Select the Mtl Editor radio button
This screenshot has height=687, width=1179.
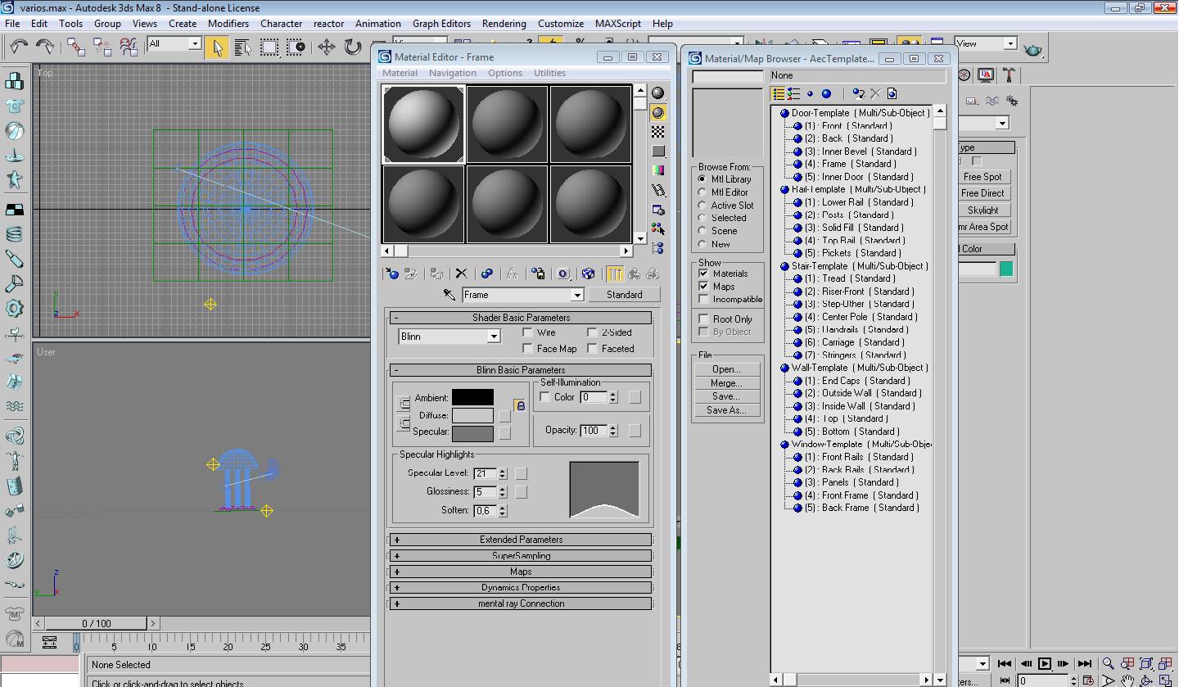pos(702,192)
